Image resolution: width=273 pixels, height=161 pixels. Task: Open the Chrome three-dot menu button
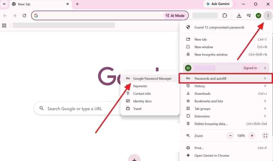pos(268,16)
